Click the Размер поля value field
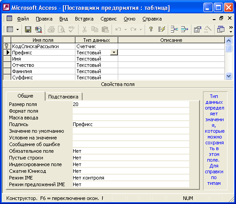Viewport: 236px width, 204px height. coord(131,104)
